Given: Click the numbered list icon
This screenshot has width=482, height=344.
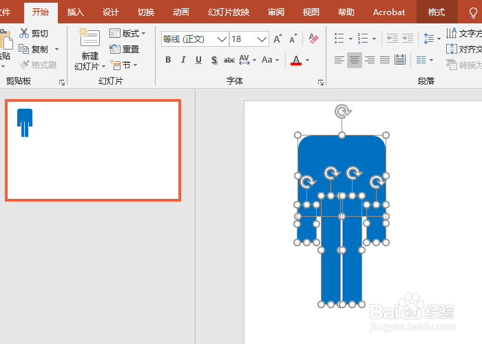Looking at the screenshot, I should coord(363,39).
